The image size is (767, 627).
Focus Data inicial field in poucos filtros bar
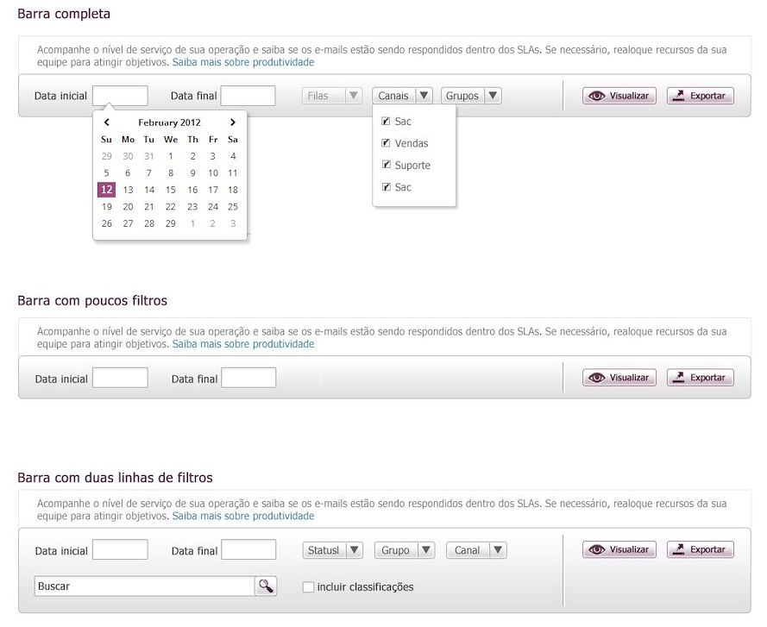click(120, 378)
